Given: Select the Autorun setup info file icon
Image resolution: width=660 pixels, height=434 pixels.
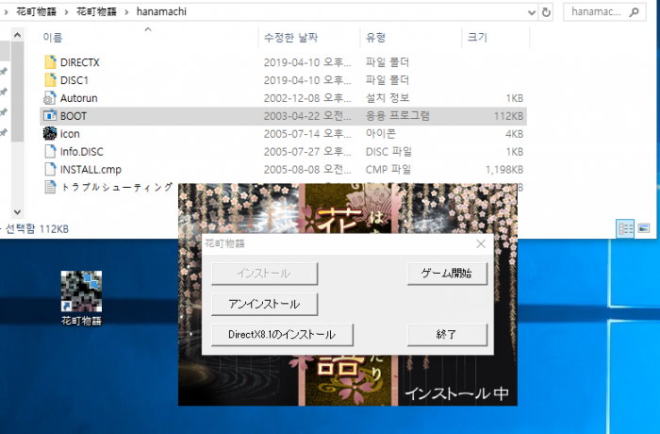Looking at the screenshot, I should (50, 98).
